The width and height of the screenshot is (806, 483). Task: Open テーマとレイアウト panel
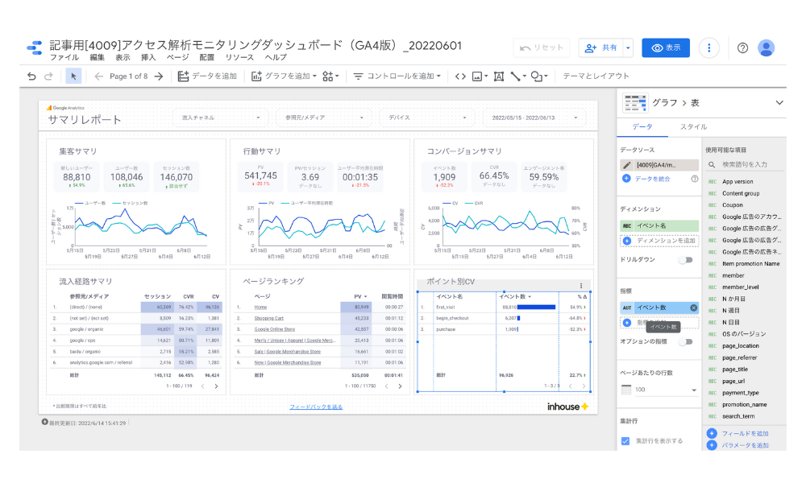[x=596, y=76]
